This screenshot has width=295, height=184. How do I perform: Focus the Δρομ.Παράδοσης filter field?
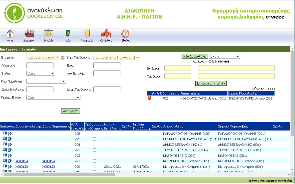[107, 89]
